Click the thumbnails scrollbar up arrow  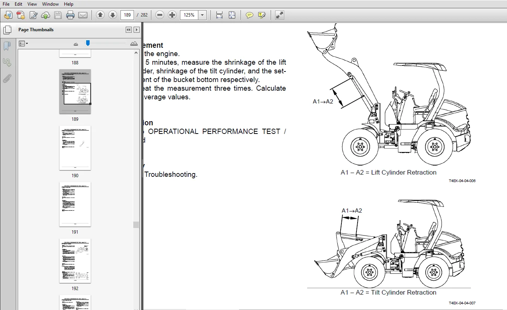pyautogui.click(x=137, y=53)
